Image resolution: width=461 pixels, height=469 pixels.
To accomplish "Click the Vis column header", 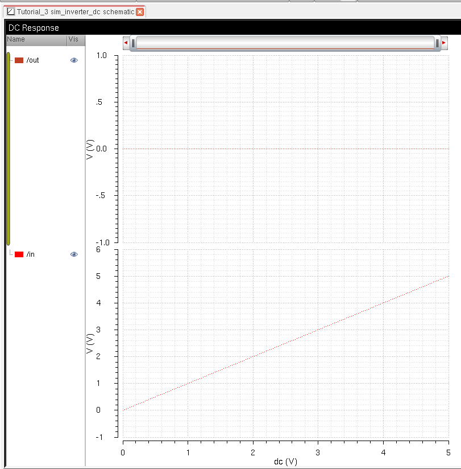I will pos(73,39).
